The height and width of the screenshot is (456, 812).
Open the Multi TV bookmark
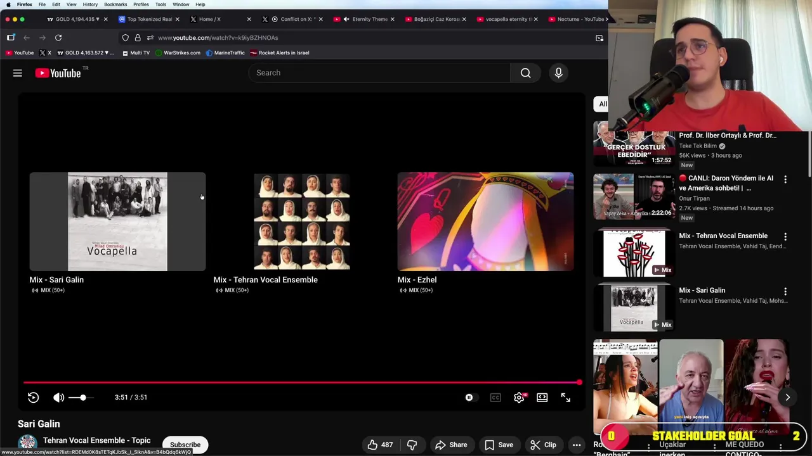[136, 53]
